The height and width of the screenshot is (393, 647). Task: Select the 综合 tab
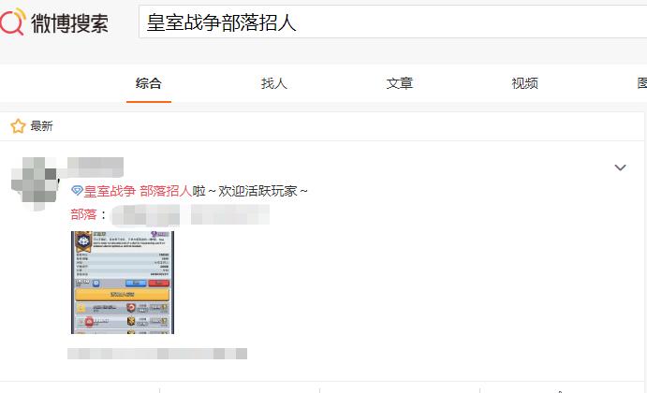tap(149, 83)
